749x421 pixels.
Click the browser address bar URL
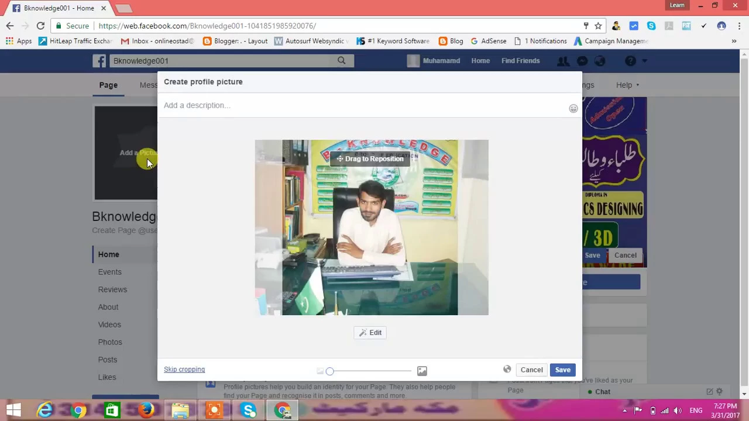click(207, 26)
